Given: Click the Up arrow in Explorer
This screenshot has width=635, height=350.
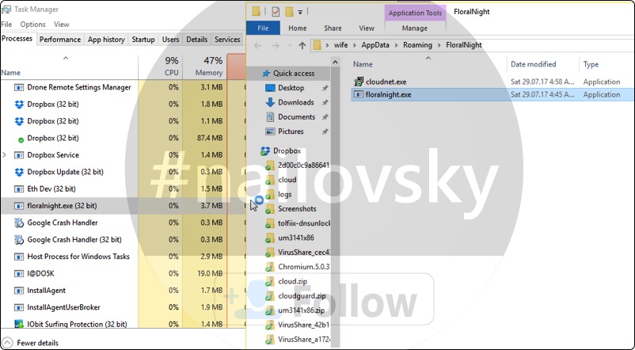Looking at the screenshot, I should click(302, 45).
